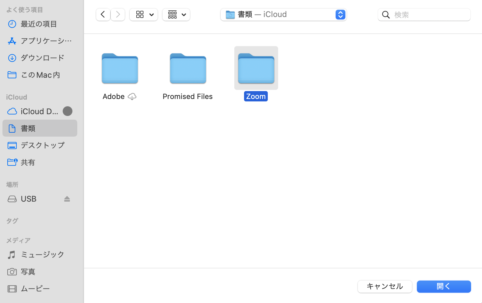This screenshot has width=482, height=303.
Task: Select デスクトップ in the sidebar
Action: coord(42,145)
